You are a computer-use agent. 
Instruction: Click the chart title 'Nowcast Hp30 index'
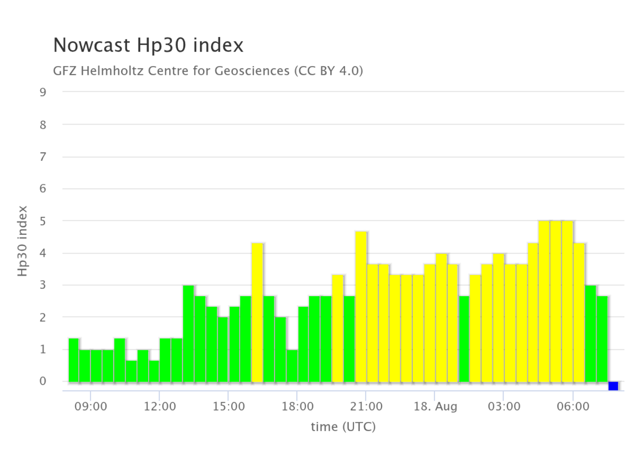[148, 45]
